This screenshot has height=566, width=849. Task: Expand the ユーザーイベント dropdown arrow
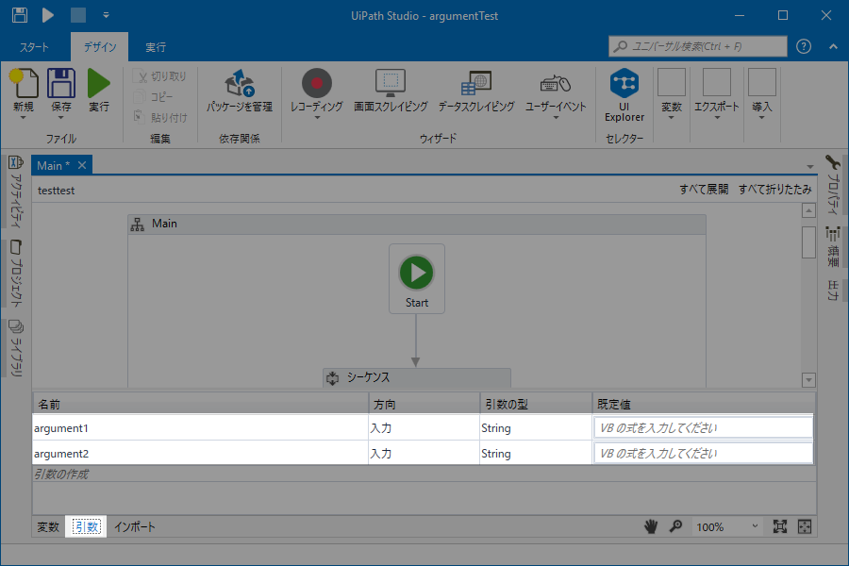pos(556,118)
